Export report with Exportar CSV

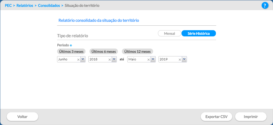[216, 117]
